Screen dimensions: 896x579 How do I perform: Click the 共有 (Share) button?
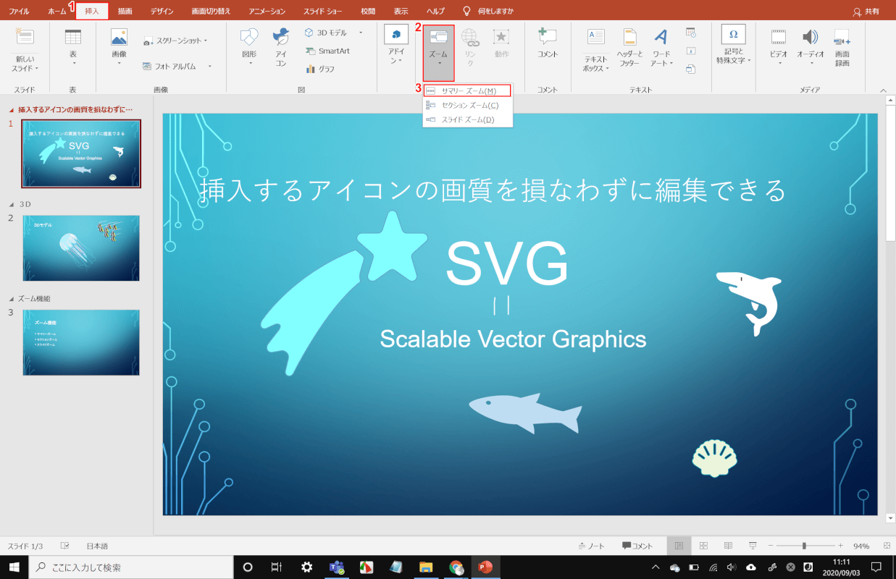click(x=866, y=12)
